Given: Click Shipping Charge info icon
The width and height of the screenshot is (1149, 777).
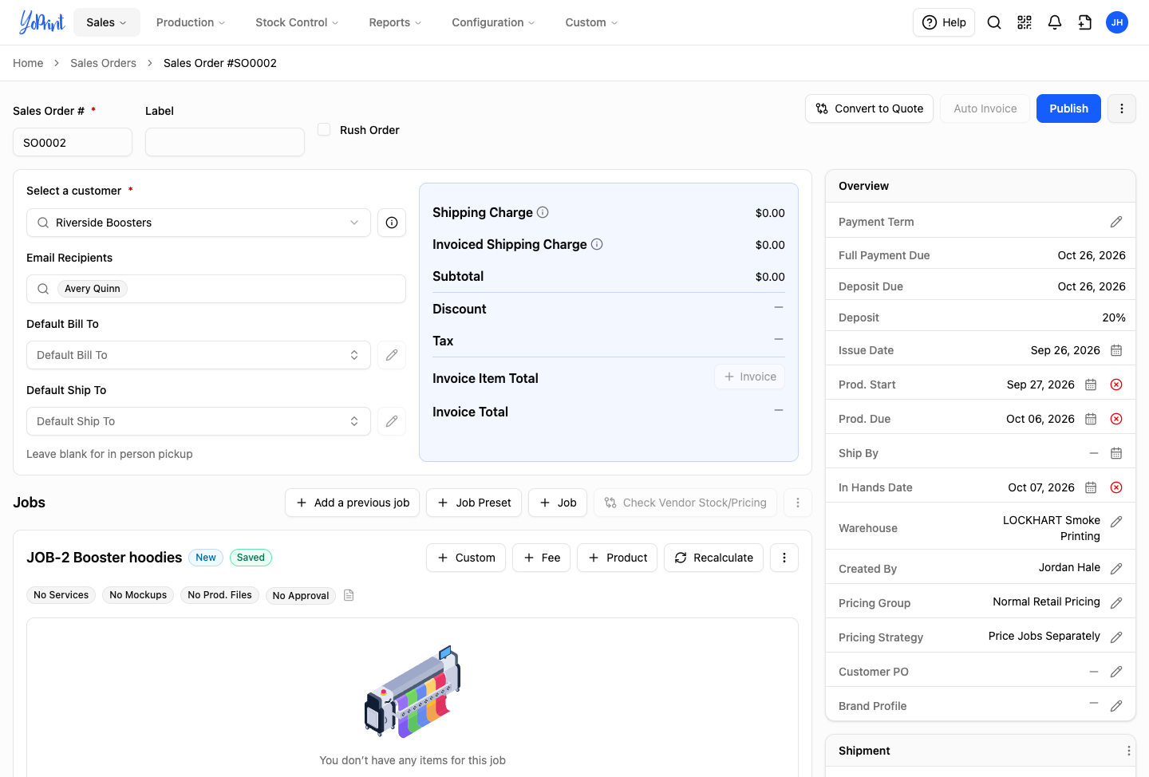Looking at the screenshot, I should (543, 212).
